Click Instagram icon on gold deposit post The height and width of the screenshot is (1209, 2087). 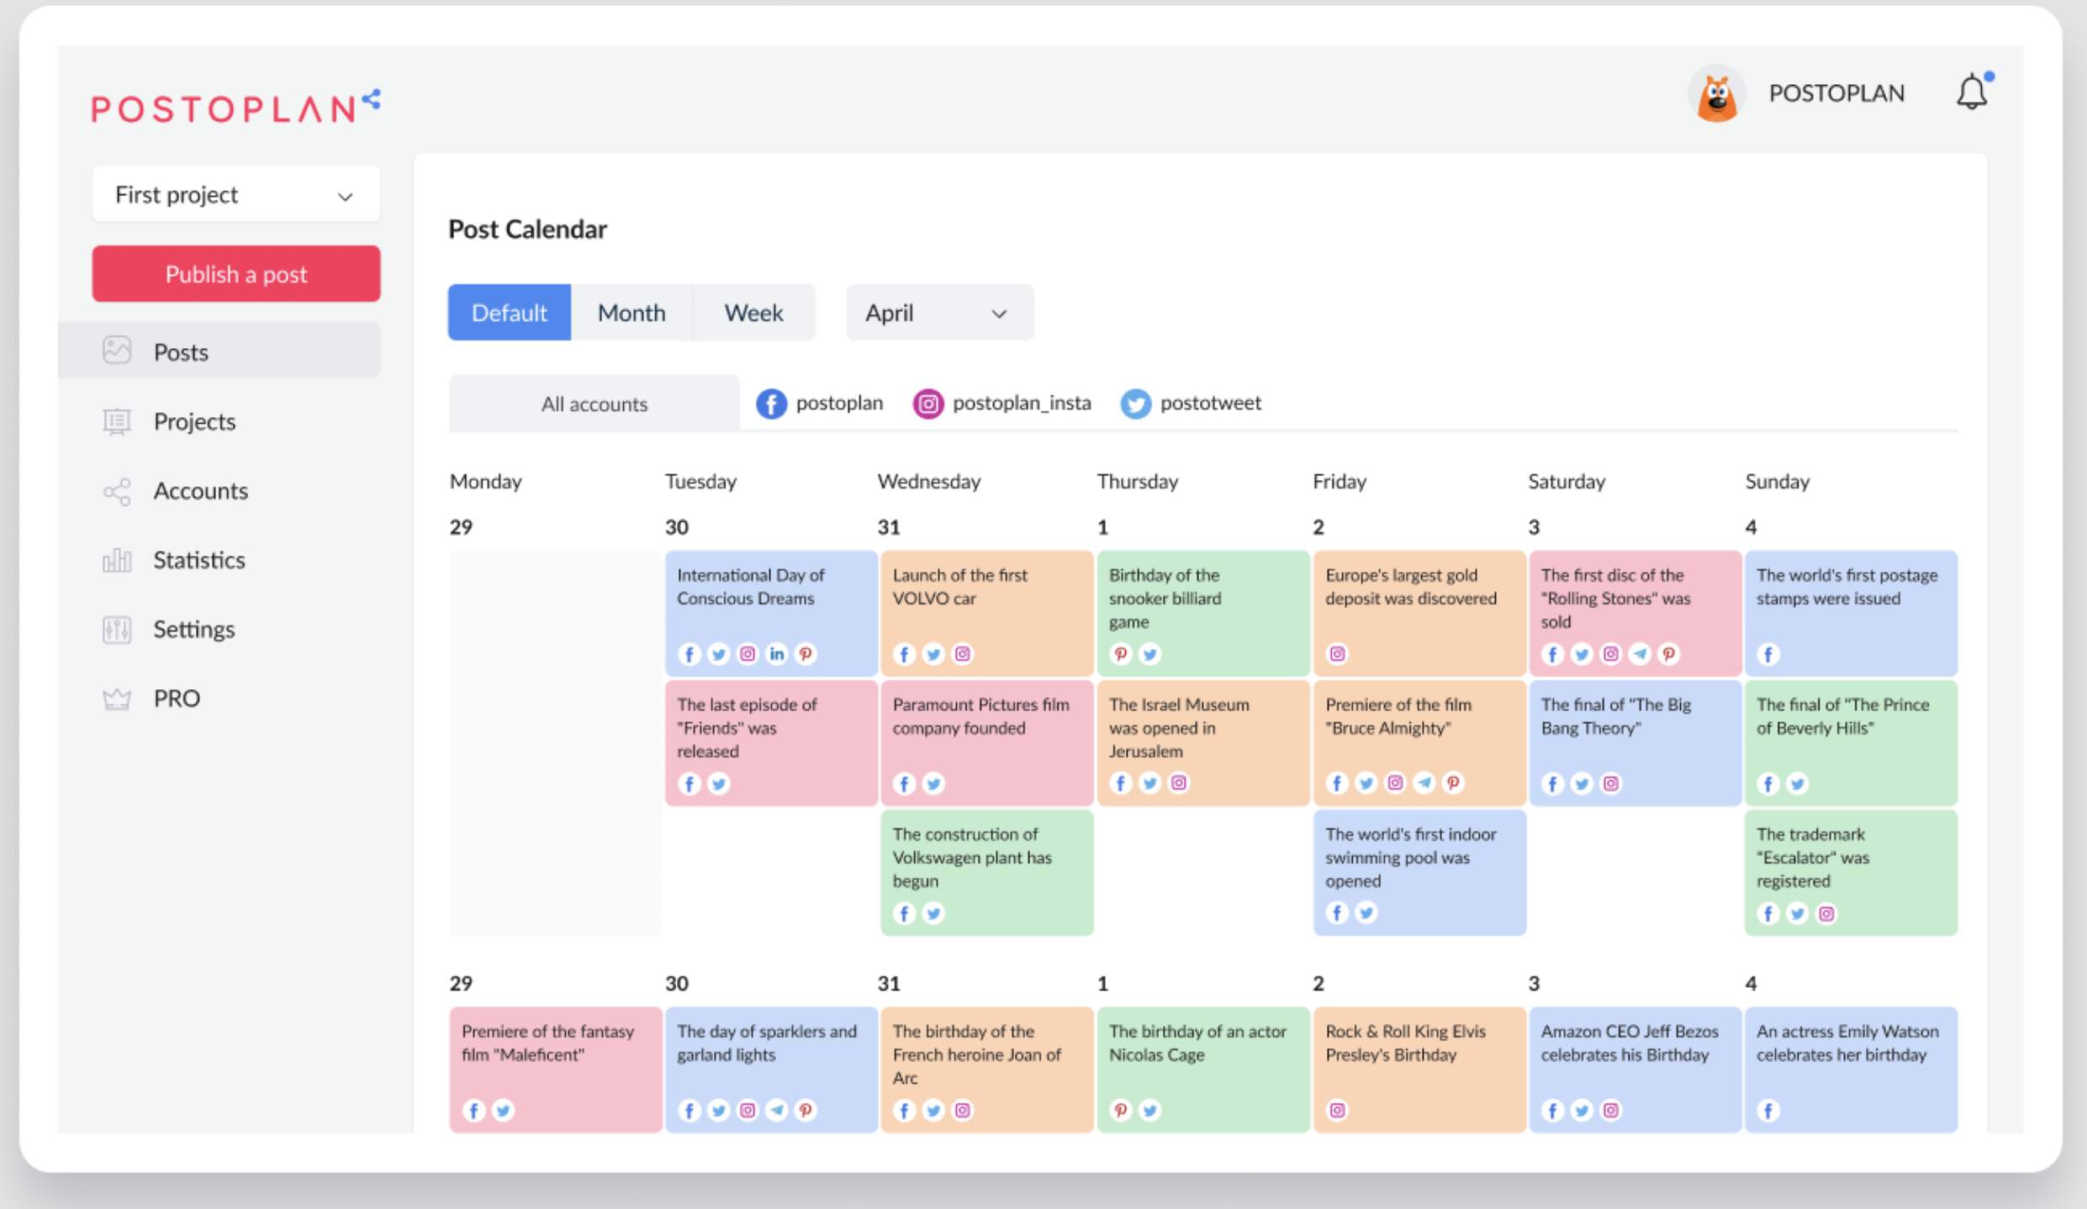(x=1337, y=653)
